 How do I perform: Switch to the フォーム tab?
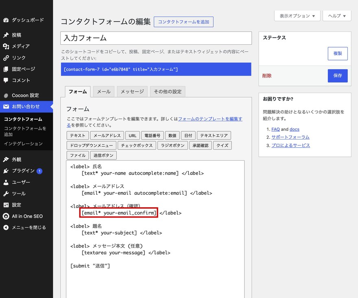coord(78,92)
